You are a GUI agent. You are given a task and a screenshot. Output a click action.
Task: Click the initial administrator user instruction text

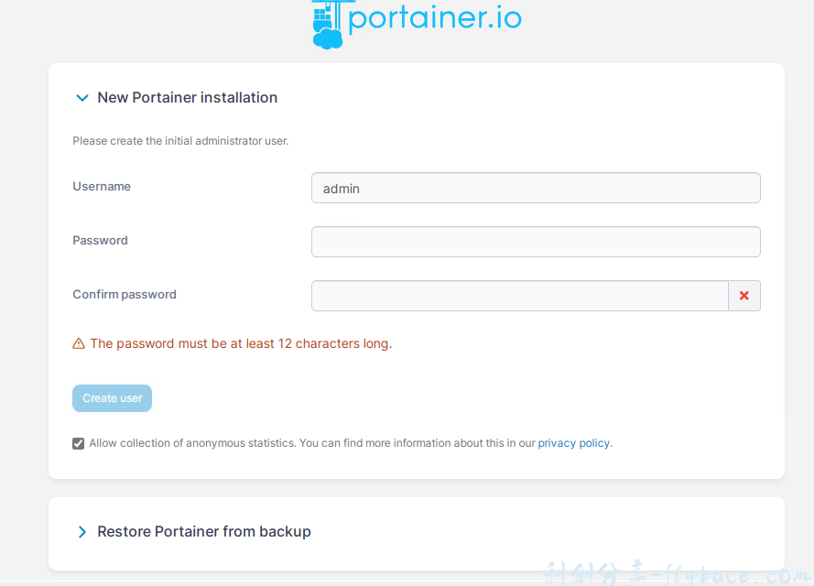[180, 142]
